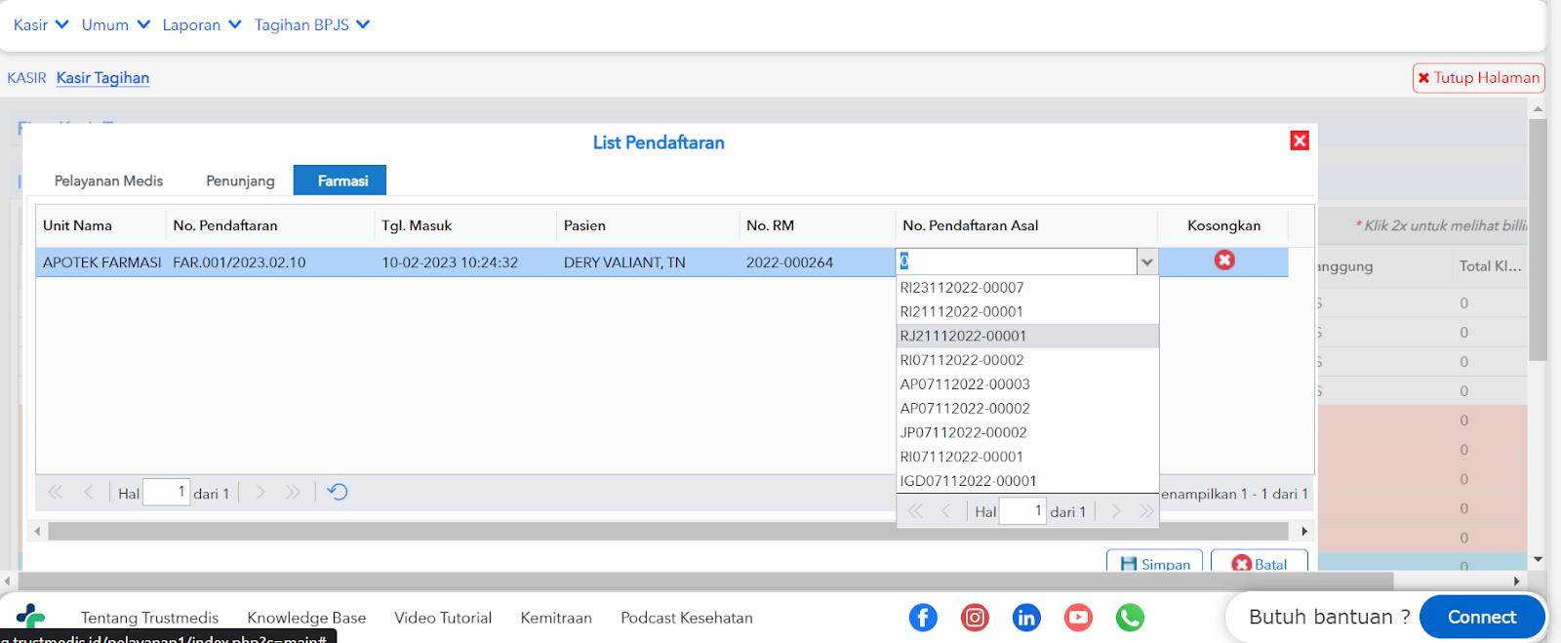Switch to the Pelayanan Medis tab
The width and height of the screenshot is (1561, 643).
108,181
